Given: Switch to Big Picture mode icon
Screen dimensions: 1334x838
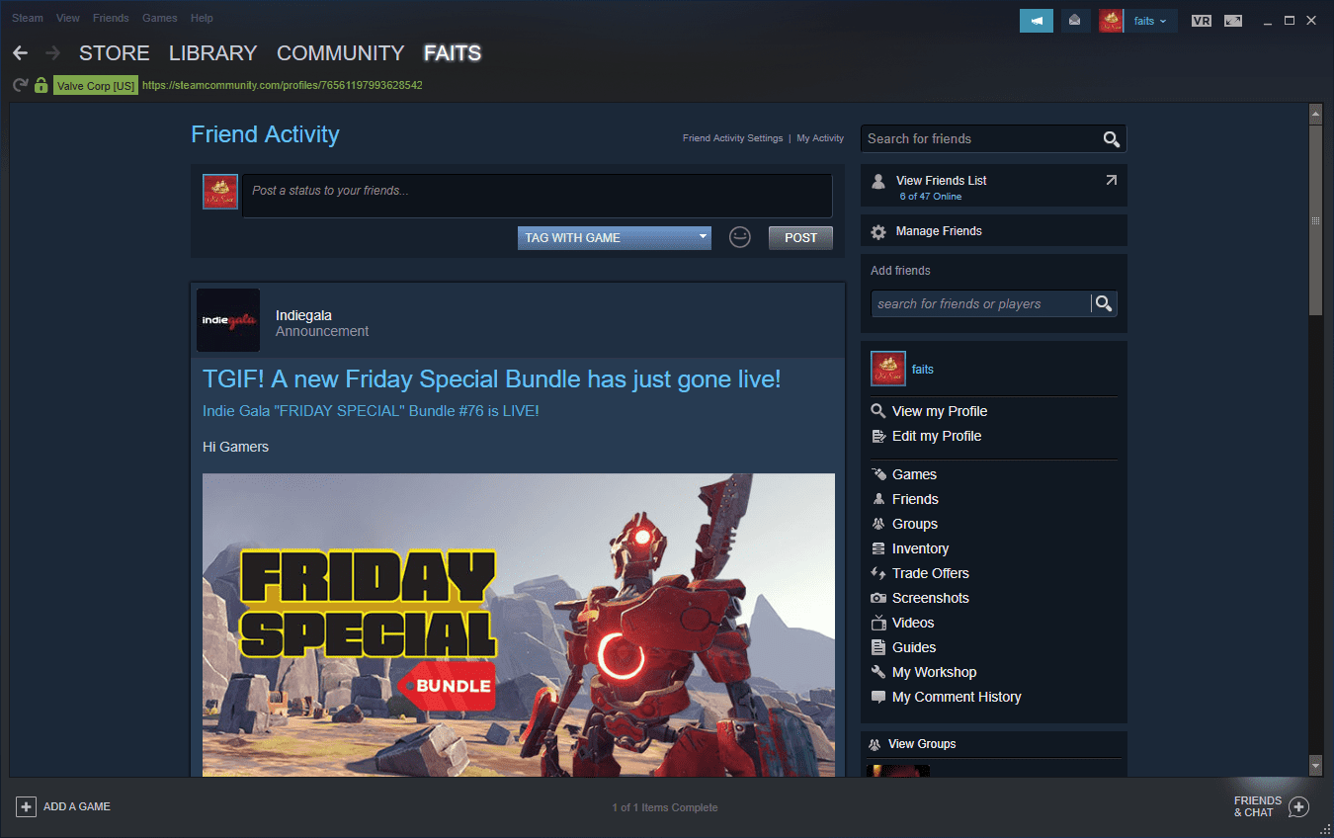Looking at the screenshot, I should pos(1232,21).
